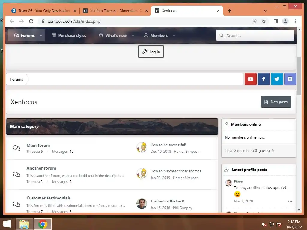This screenshot has height=230, width=307.
Task: Click the New posts button
Action: click(276, 102)
